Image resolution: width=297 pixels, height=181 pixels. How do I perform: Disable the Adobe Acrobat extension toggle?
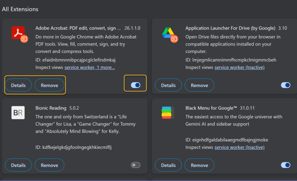(135, 85)
